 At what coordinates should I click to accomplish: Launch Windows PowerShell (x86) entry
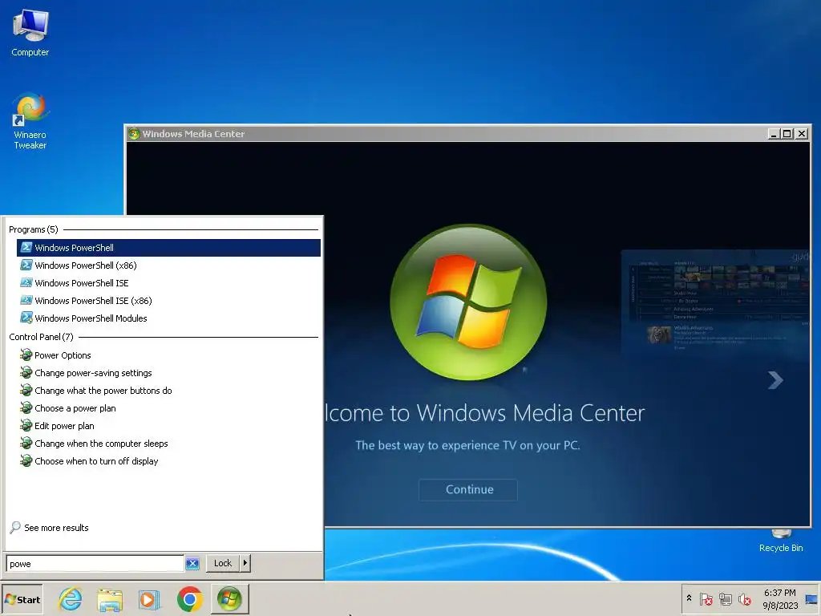coord(168,265)
